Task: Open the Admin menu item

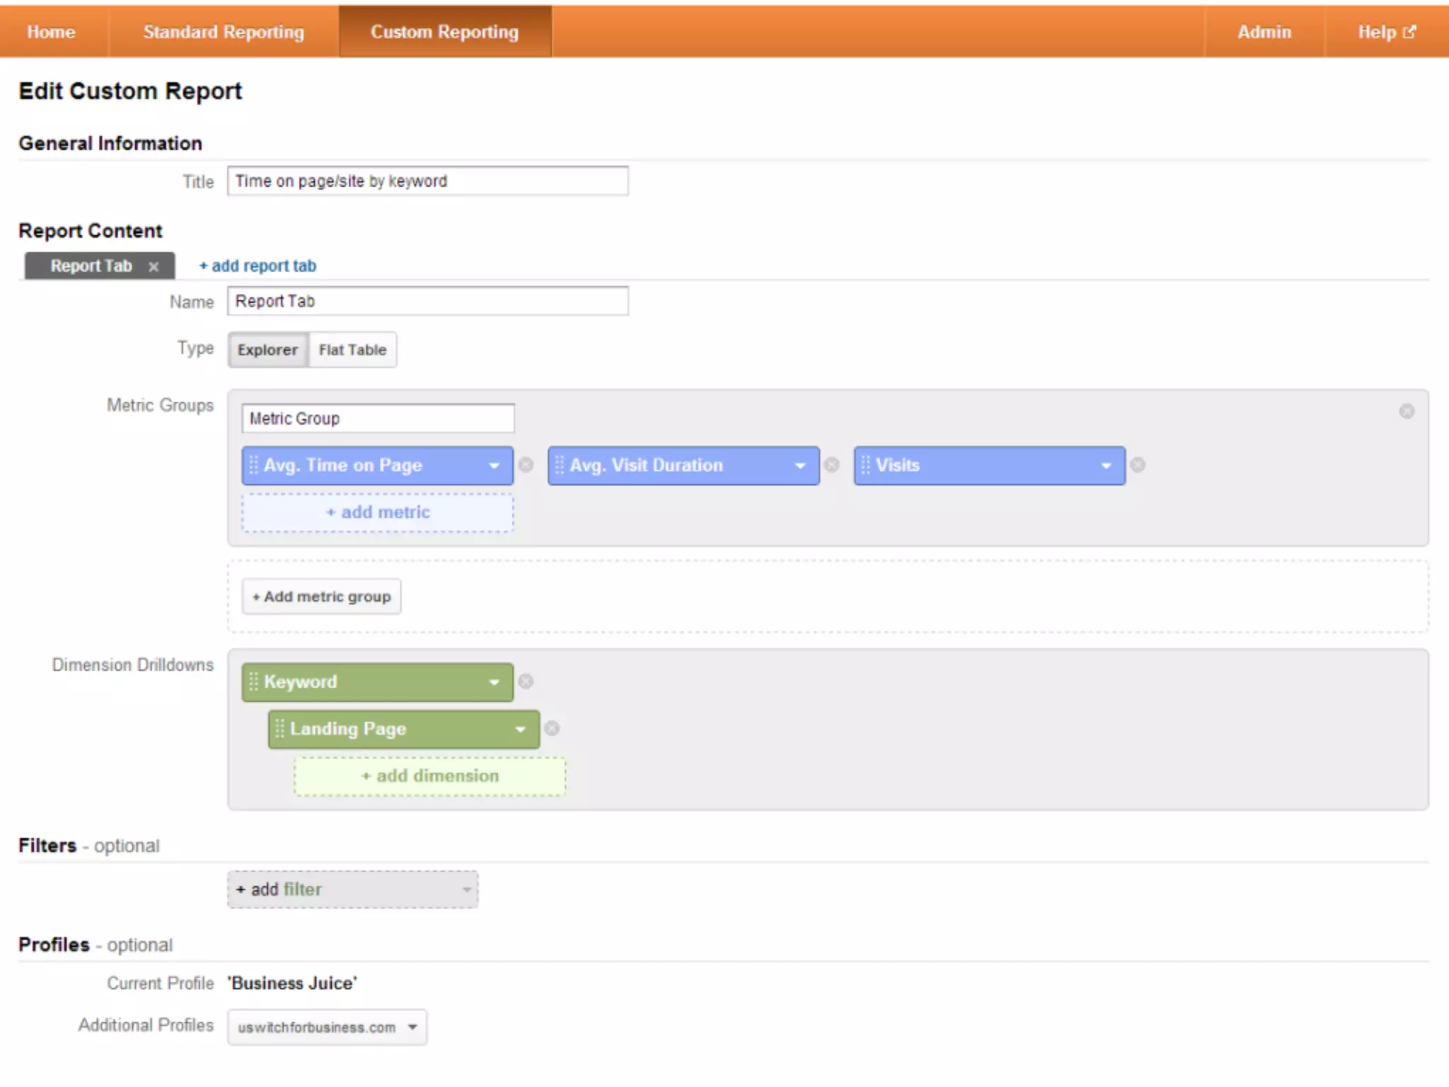Action: tap(1264, 32)
